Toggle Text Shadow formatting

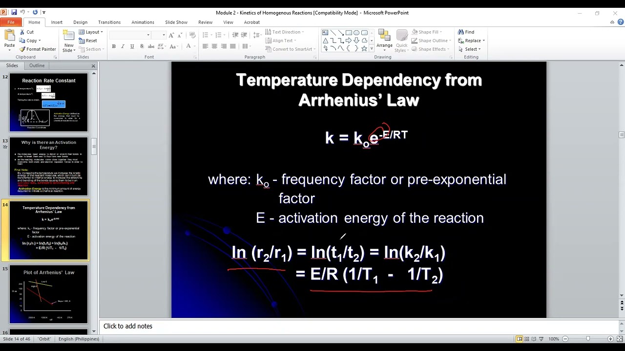[x=142, y=46]
